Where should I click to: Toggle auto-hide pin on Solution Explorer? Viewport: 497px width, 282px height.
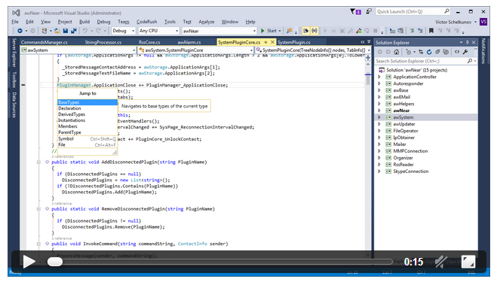(467, 42)
